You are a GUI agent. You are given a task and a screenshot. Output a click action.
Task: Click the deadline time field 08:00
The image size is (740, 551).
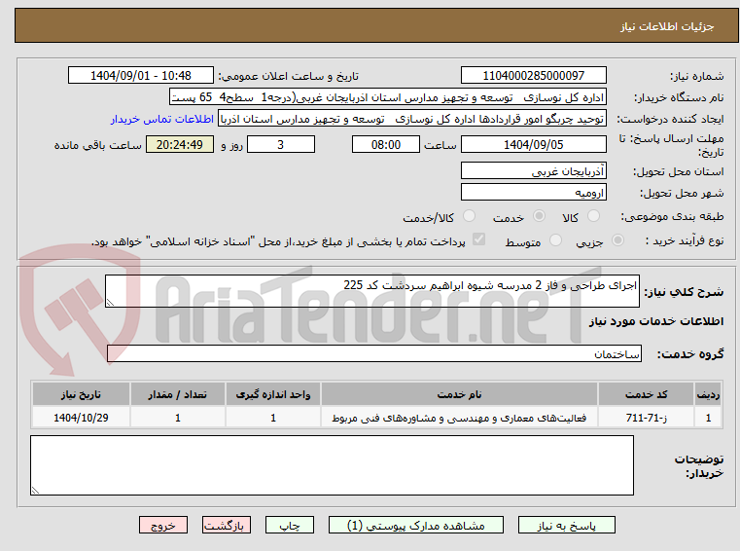point(386,145)
